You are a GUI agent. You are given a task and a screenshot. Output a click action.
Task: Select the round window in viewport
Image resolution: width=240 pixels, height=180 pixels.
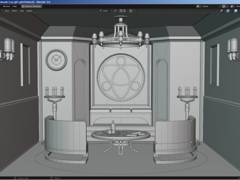(121, 77)
